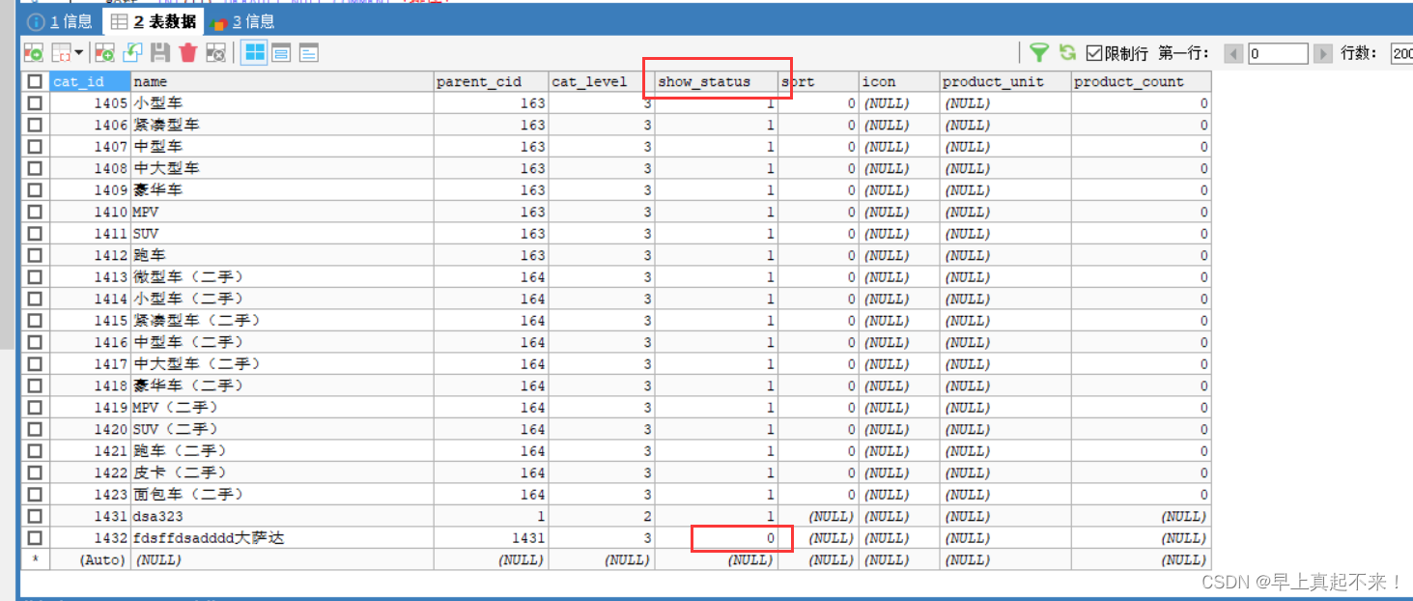Switch to text view mode icon
1413x601 pixels.
coord(308,52)
